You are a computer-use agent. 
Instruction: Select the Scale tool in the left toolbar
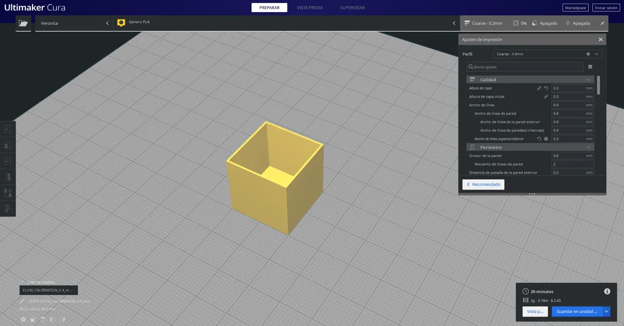pos(8,145)
